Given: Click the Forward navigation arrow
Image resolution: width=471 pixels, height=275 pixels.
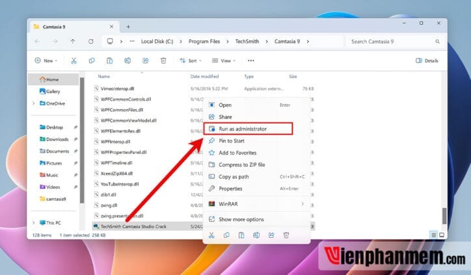Looking at the screenshot, I should click(x=55, y=42).
